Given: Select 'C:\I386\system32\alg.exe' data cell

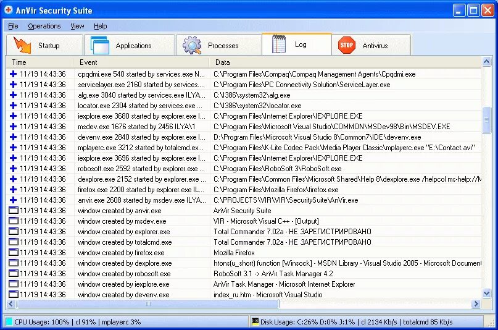Looking at the screenshot, I should point(252,95).
